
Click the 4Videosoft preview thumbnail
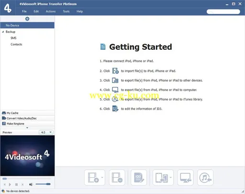coord(27,156)
